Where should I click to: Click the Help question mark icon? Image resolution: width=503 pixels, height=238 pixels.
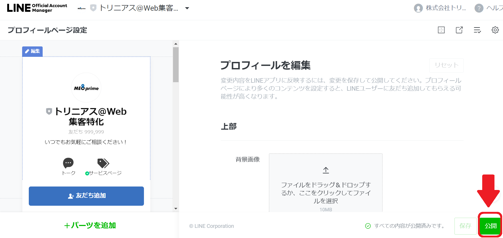(479, 8)
